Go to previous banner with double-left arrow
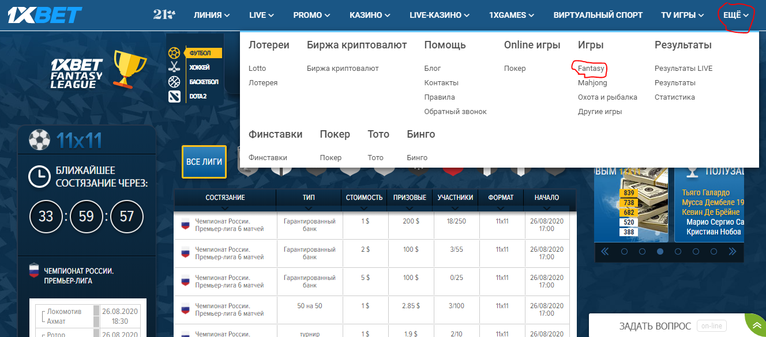 [605, 251]
